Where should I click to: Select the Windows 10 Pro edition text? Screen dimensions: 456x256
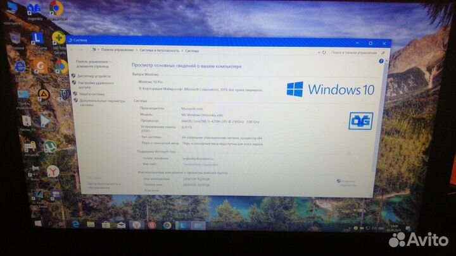click(150, 82)
